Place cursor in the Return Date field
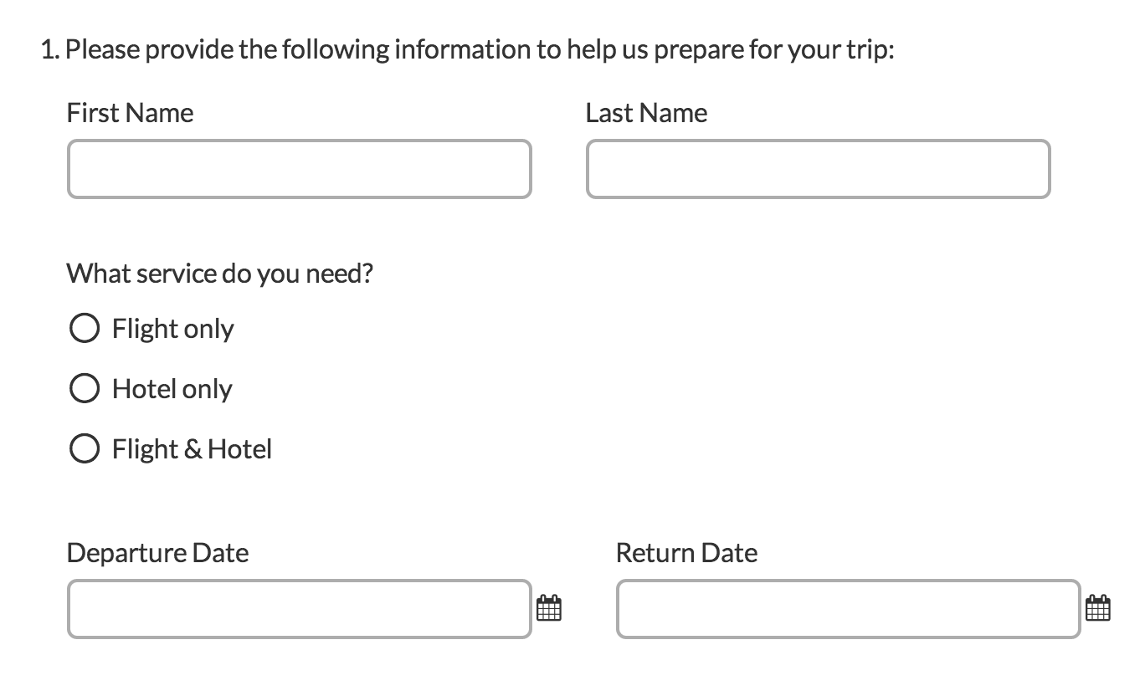 pos(848,609)
